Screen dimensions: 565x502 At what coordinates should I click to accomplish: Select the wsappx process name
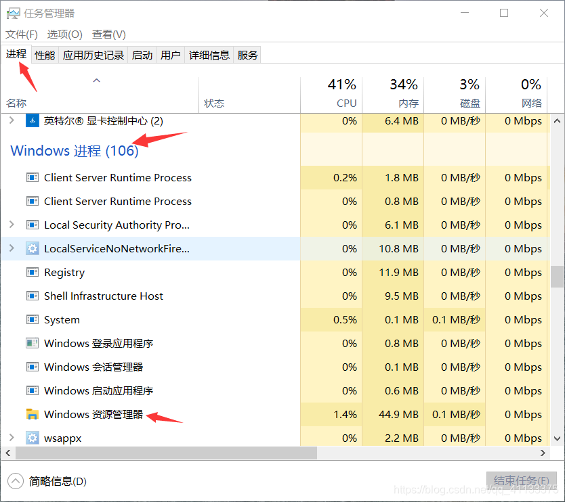[63, 438]
